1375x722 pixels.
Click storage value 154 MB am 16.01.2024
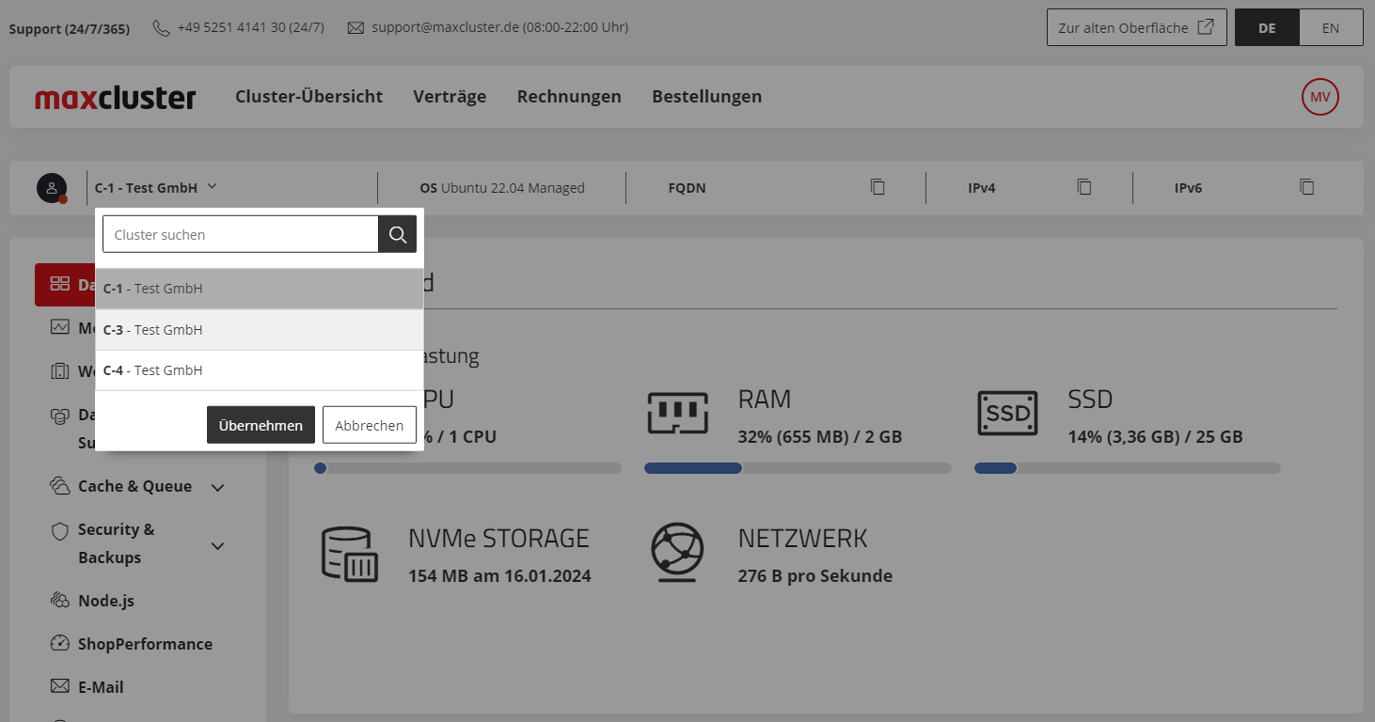pyautogui.click(x=499, y=576)
